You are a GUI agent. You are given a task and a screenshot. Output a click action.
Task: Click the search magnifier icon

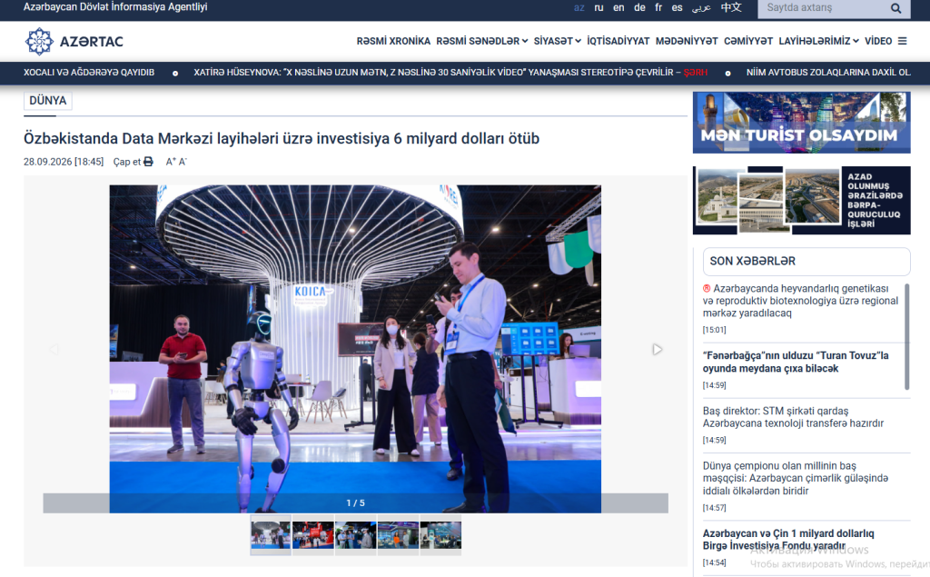(x=895, y=8)
